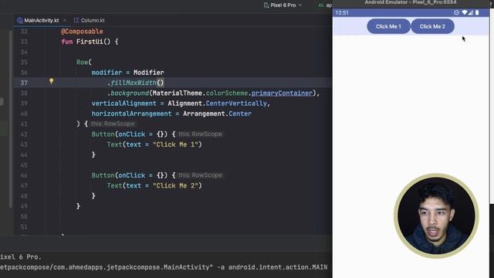Click the Android Emulator window title
Viewport: 494px width, 278px height.
tap(410, 2)
